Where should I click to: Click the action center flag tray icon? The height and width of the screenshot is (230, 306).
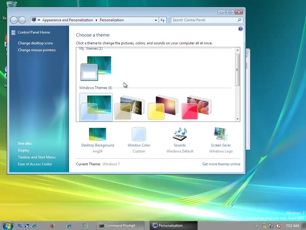point(264,226)
